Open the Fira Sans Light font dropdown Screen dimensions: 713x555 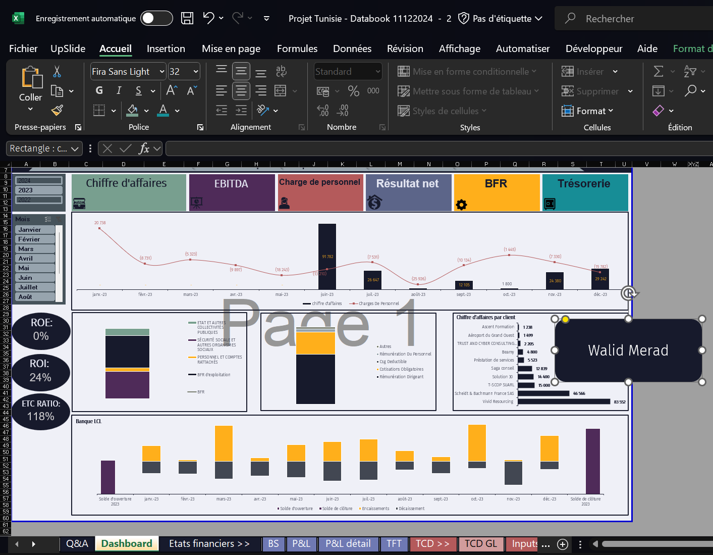click(162, 72)
